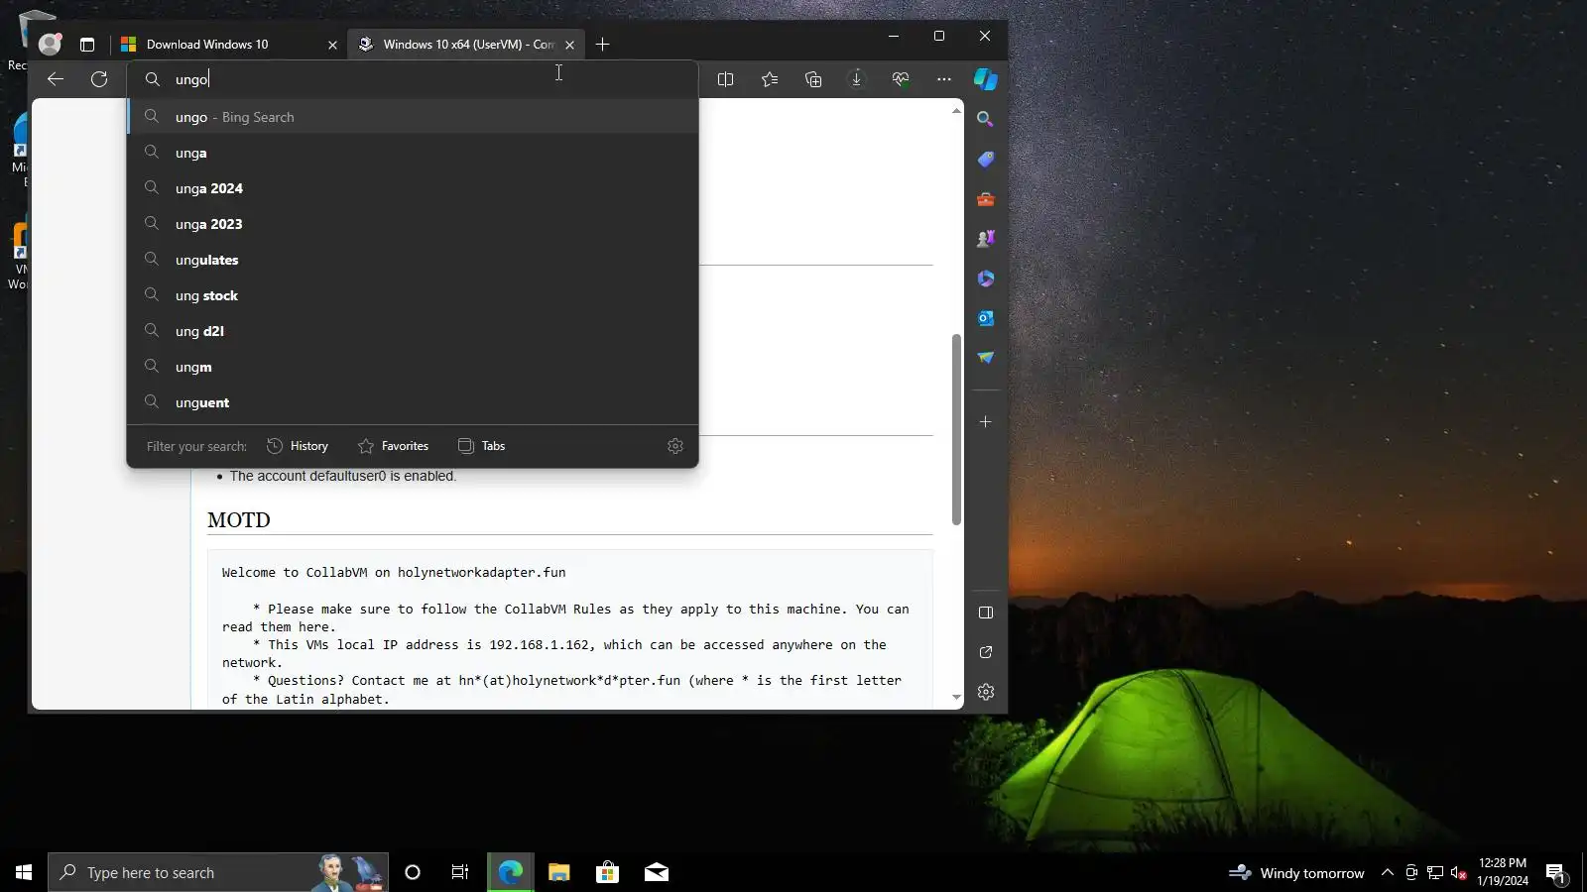1587x892 pixels.
Task: Open the sidebar Games icon
Action: [x=985, y=239]
